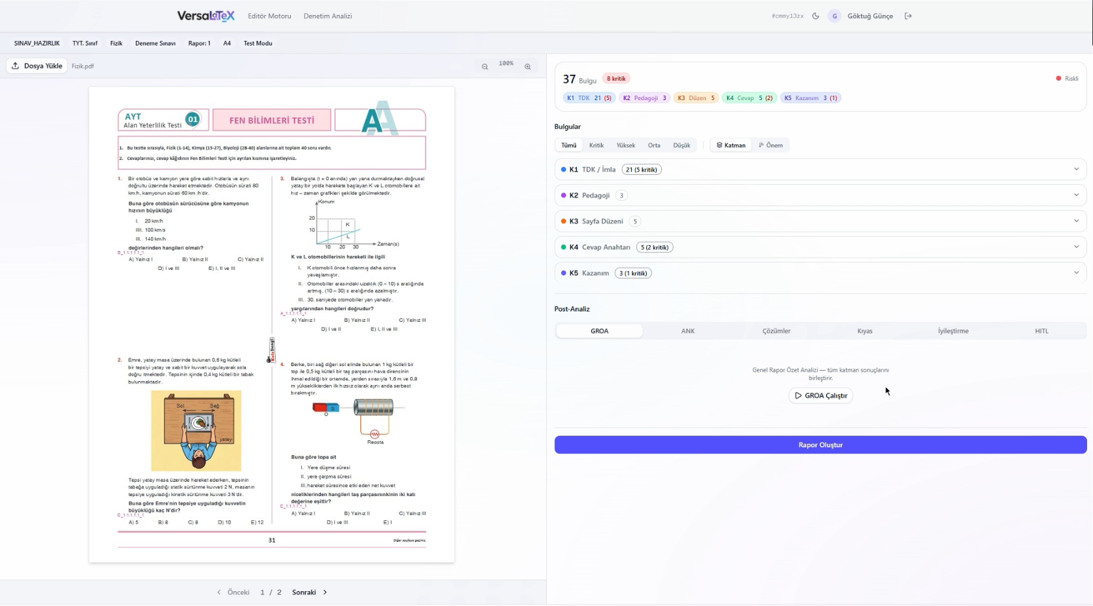Click the Dosya Yükle upload button
This screenshot has width=1093, height=606.
[x=37, y=66]
